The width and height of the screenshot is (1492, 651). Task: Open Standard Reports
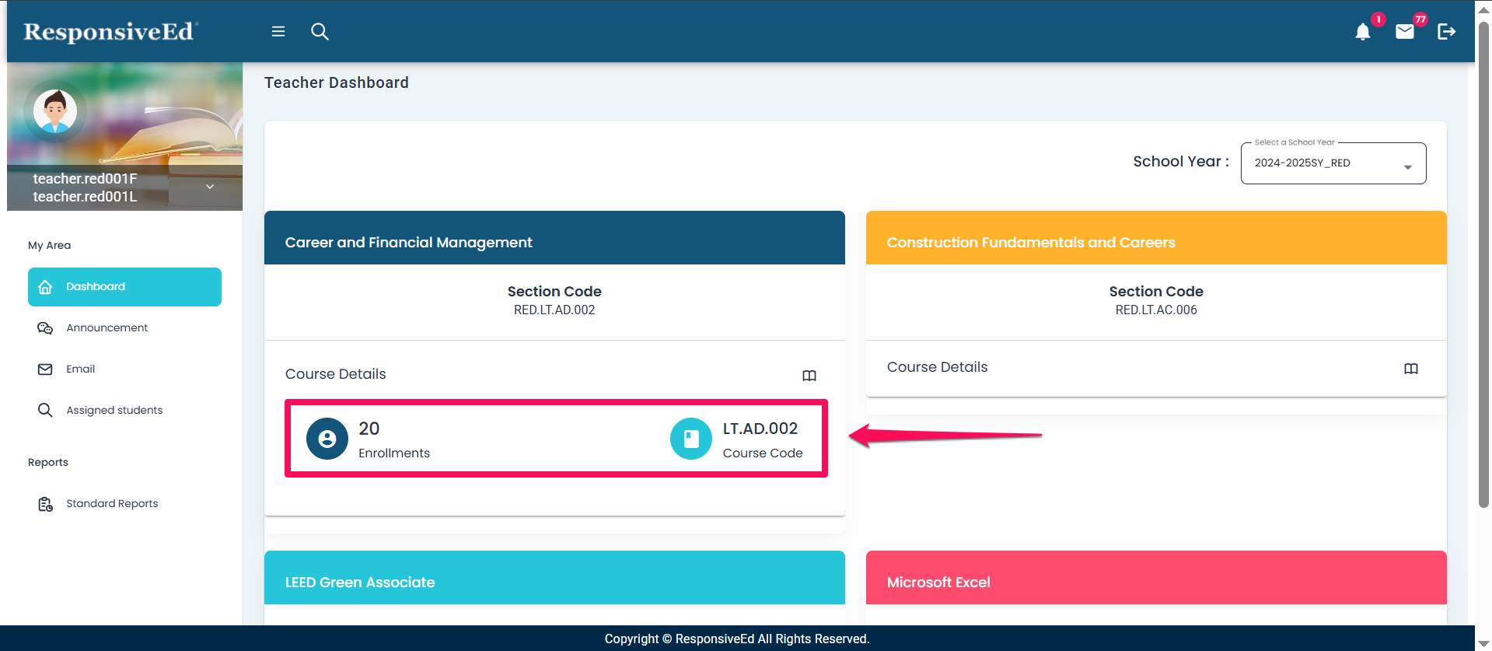click(112, 504)
